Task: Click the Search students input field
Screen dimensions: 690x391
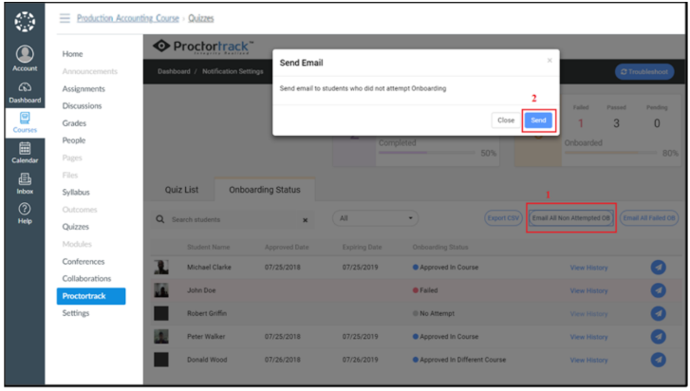Action: 233,219
